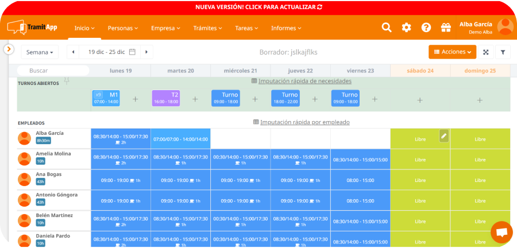Open the filter funnel icon

[x=503, y=52]
